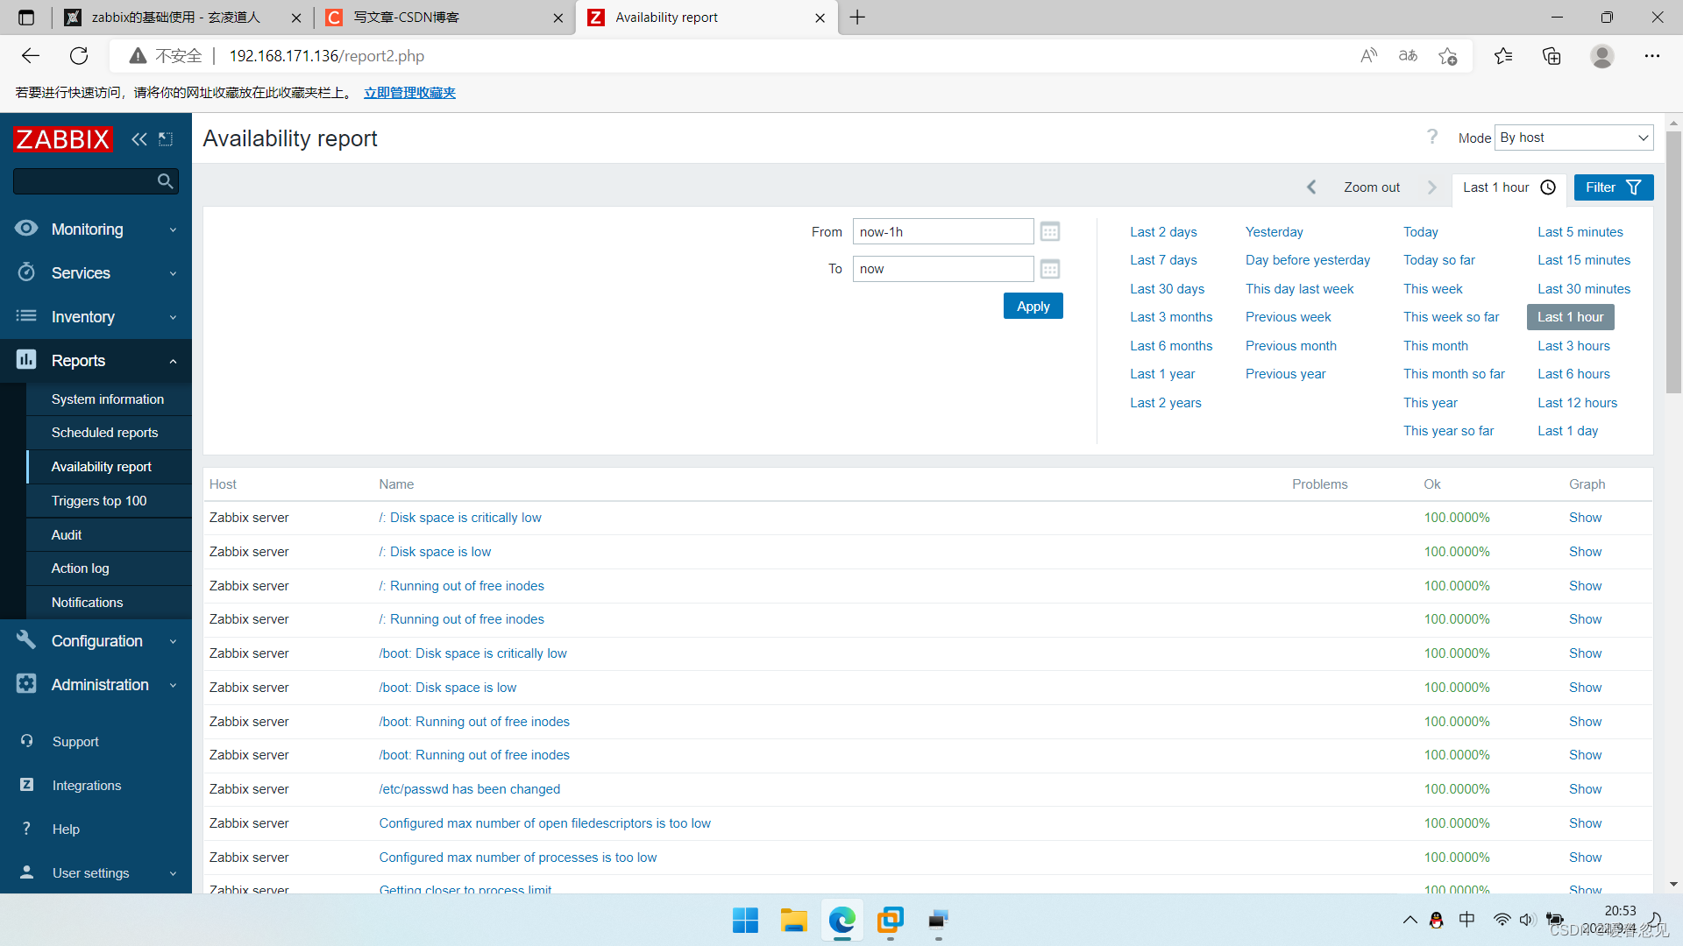Click the sidebar search magnifier icon
This screenshot has width=1683, height=946.
(165, 181)
